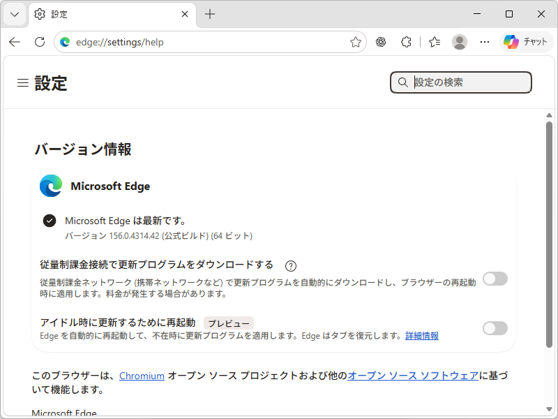The width and height of the screenshot is (558, 419).
Task: Reload the page with refresh icon
Action: point(40,42)
